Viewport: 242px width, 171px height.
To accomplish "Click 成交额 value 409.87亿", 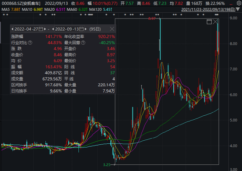I will (x=53, y=73).
